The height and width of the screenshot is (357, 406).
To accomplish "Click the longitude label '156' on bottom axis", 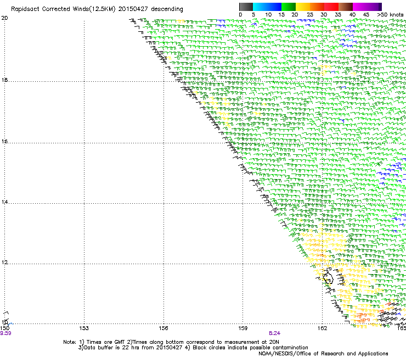I will [x=163, y=328].
